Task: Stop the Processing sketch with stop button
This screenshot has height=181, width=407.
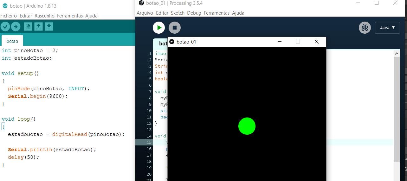Action: click(x=174, y=28)
